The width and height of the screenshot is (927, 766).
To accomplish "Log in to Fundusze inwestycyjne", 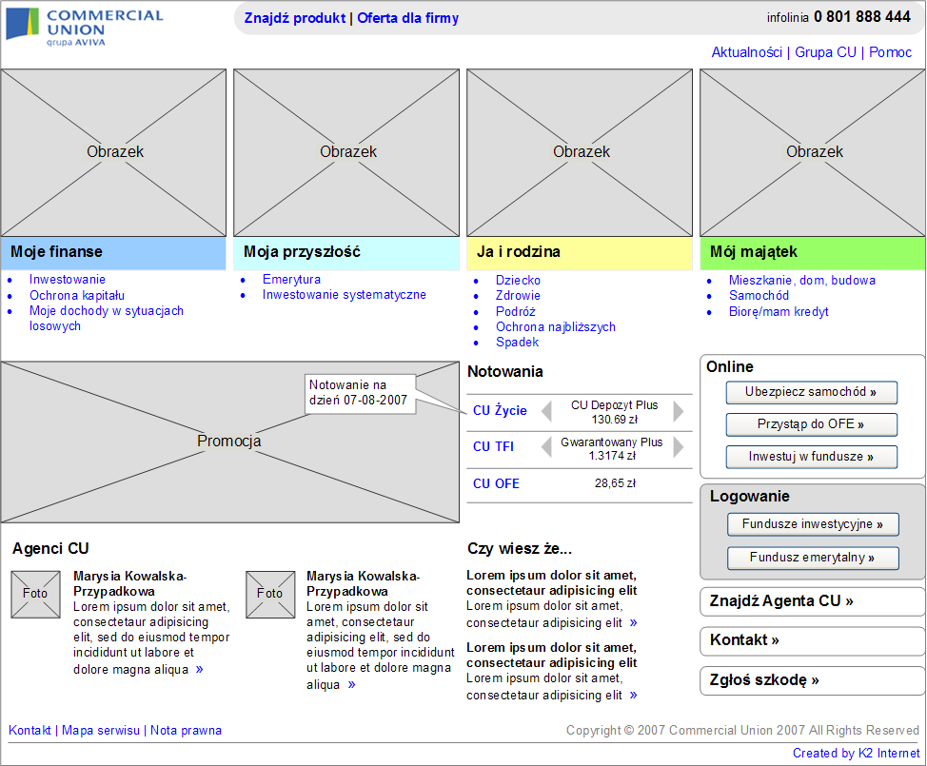I will [x=813, y=524].
